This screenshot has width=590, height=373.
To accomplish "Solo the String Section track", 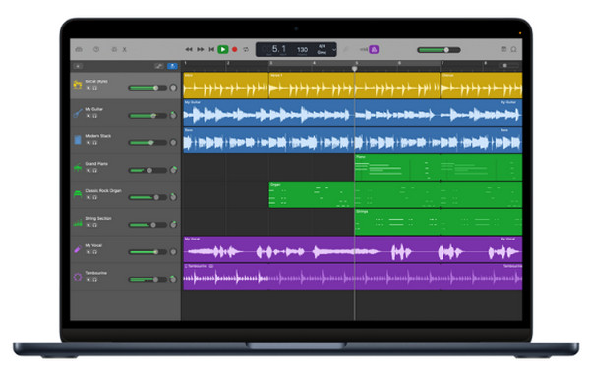I will pyautogui.click(x=94, y=225).
